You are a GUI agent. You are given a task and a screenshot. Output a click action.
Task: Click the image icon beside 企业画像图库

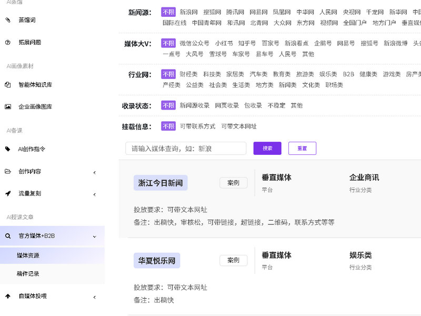(7, 106)
